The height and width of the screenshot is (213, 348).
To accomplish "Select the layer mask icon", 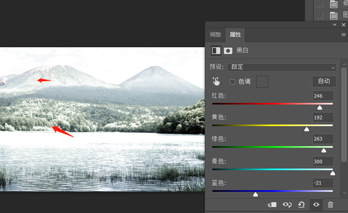I will (228, 51).
